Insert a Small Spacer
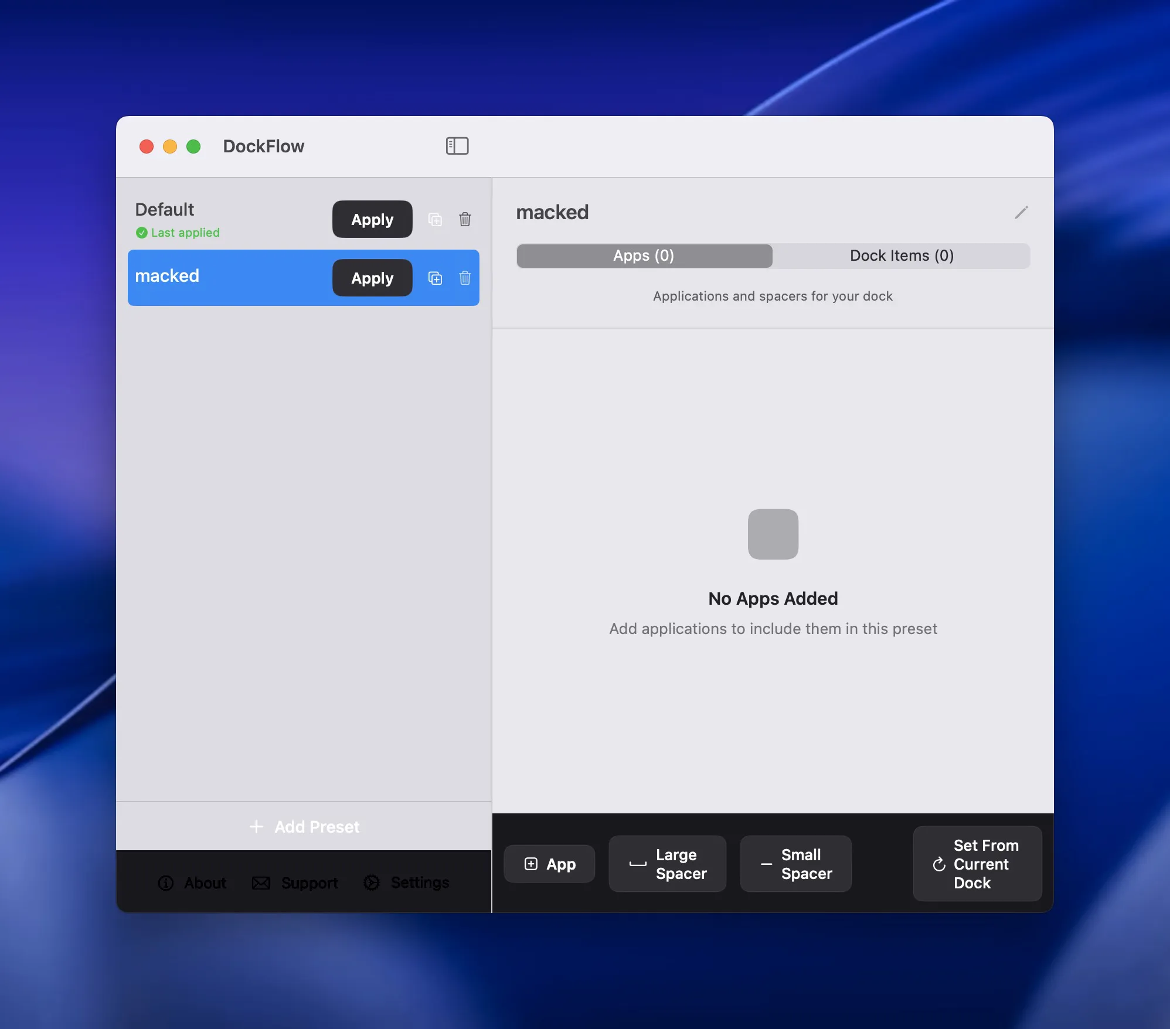The image size is (1170, 1029). (795, 864)
